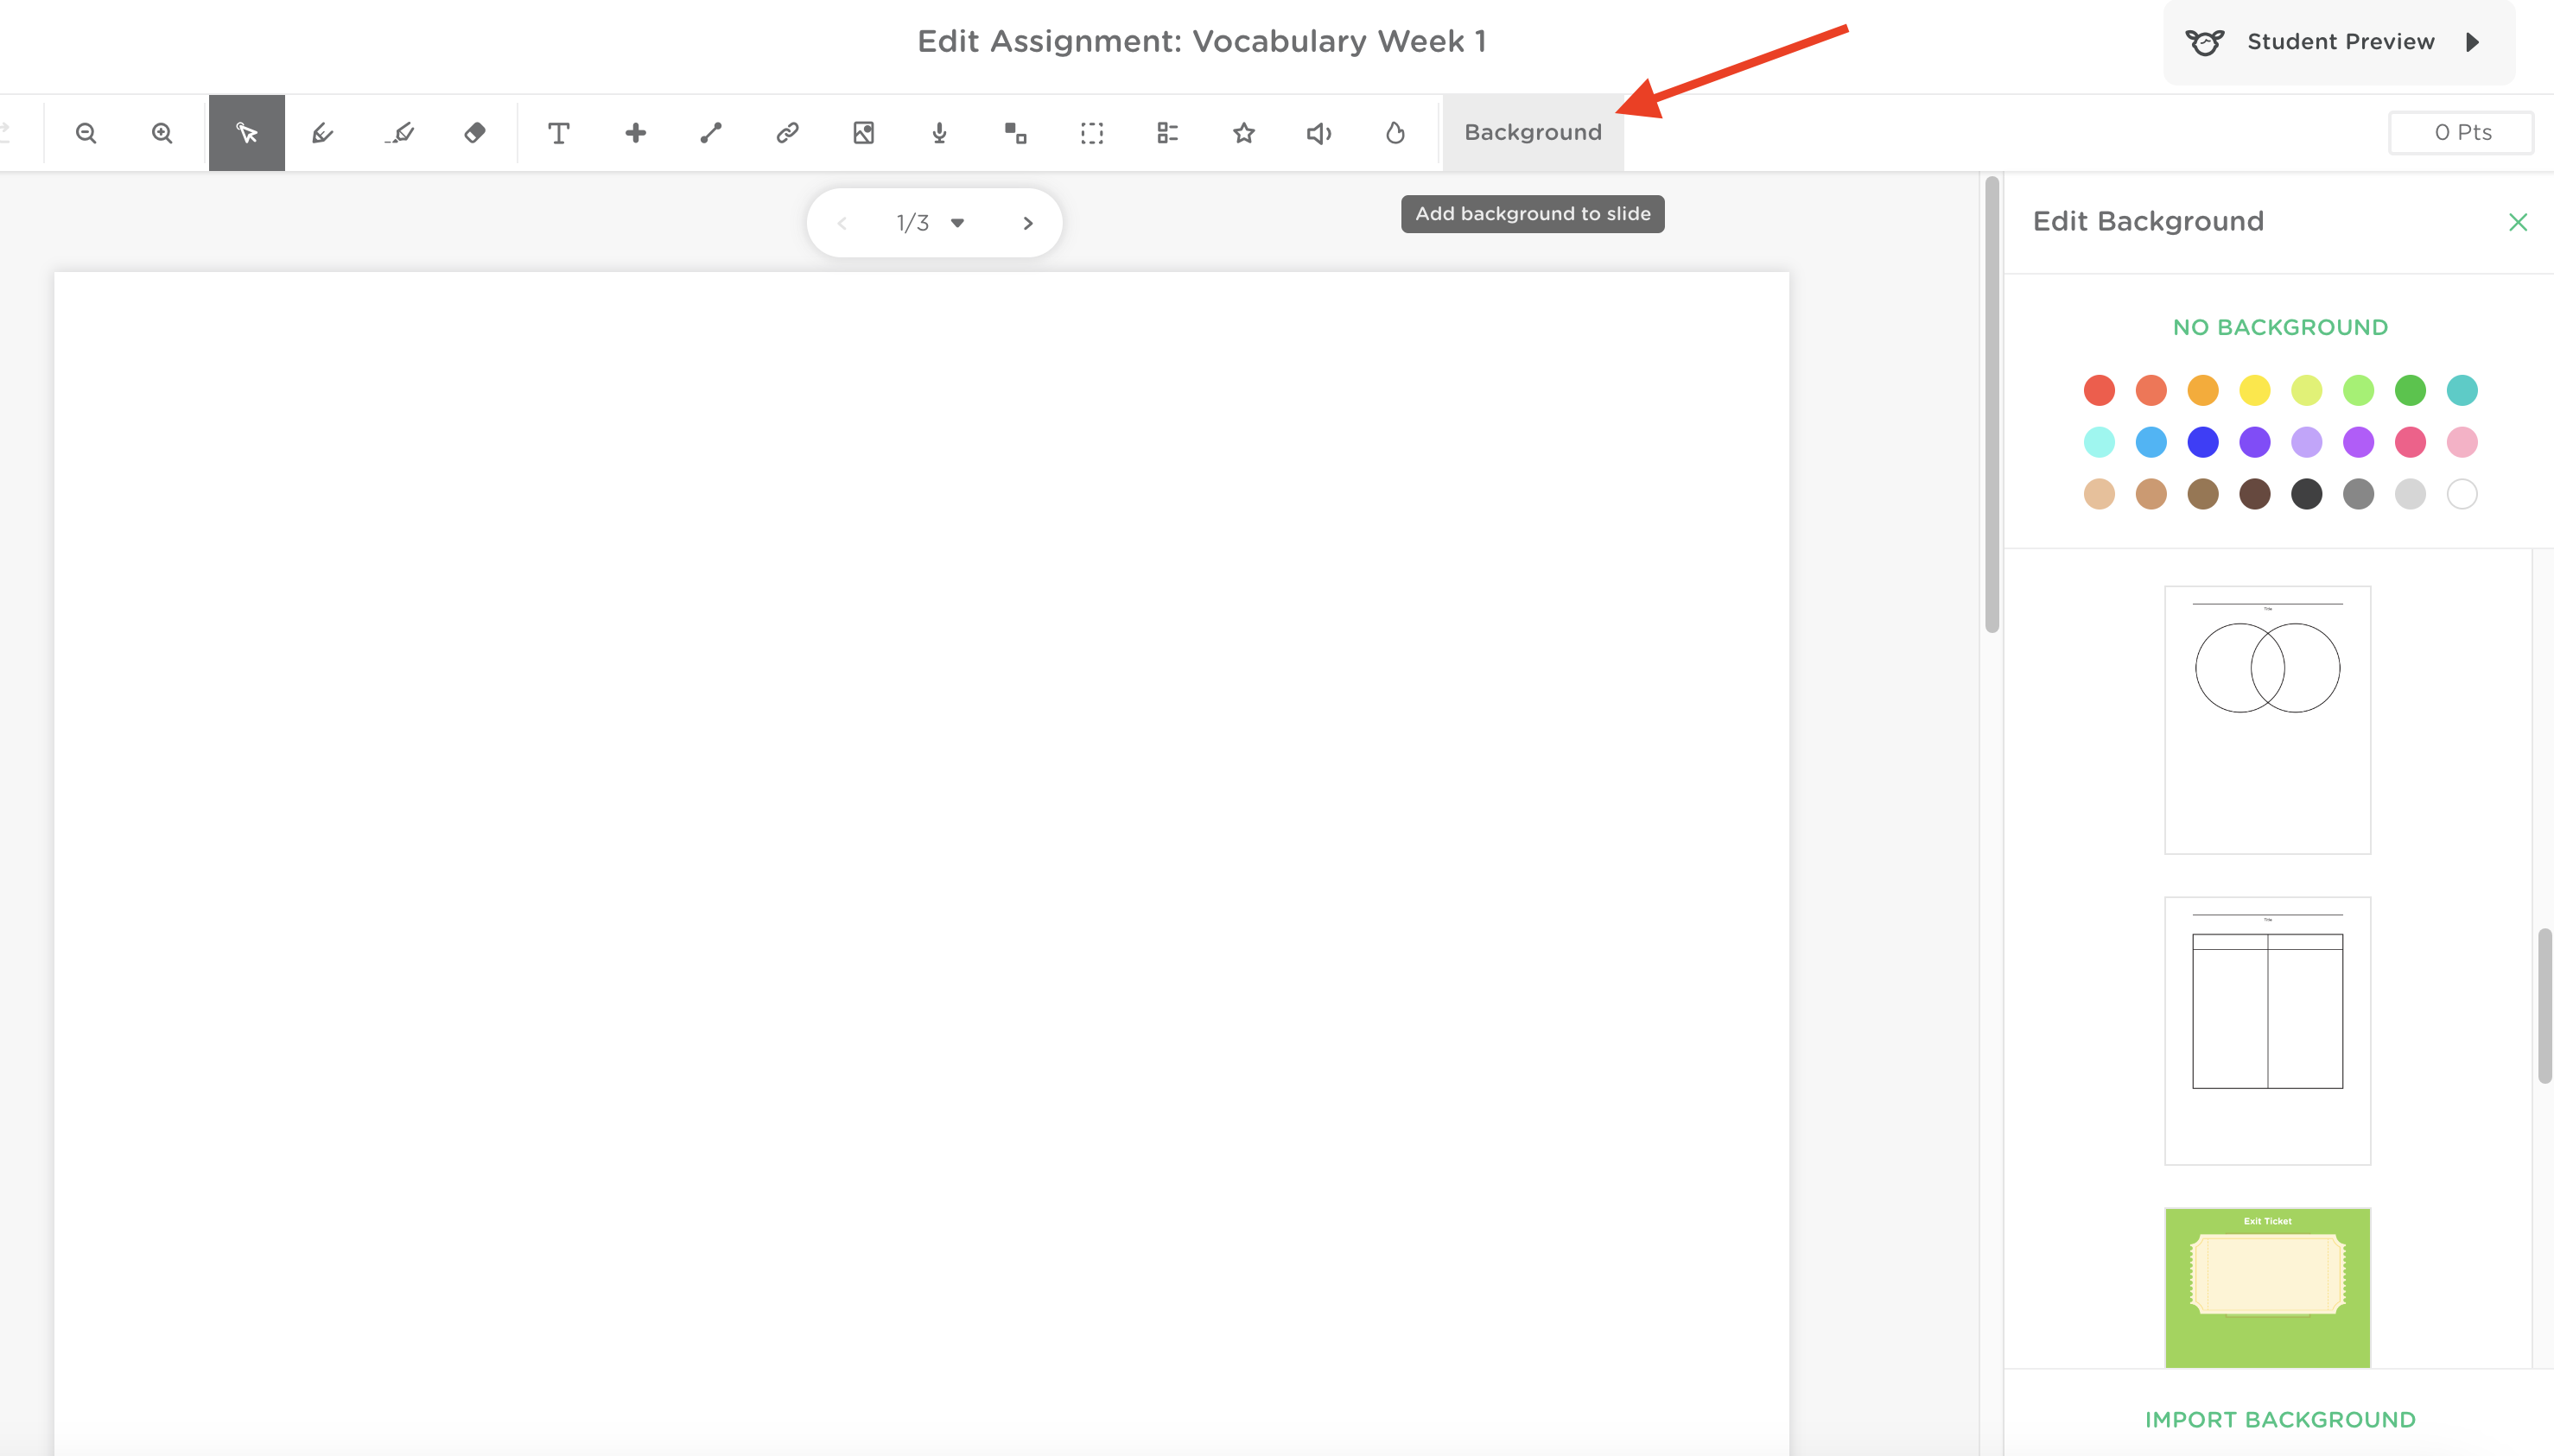Add a link with the chain icon
2554x1456 pixels.
[x=787, y=133]
